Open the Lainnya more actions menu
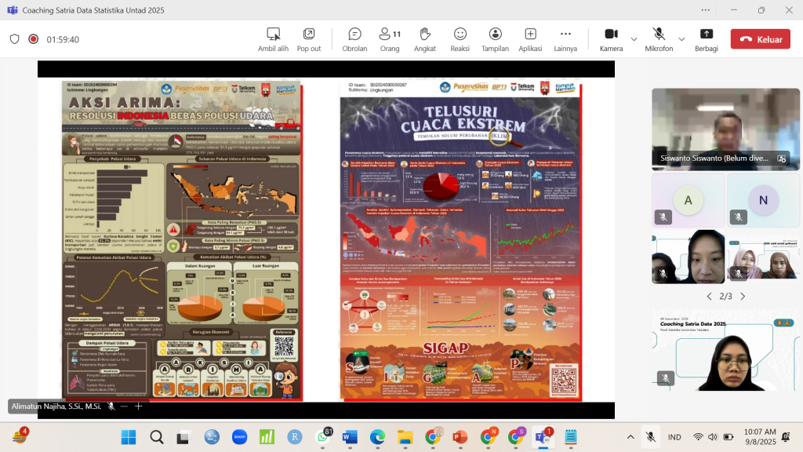803x452 pixels. coord(565,38)
